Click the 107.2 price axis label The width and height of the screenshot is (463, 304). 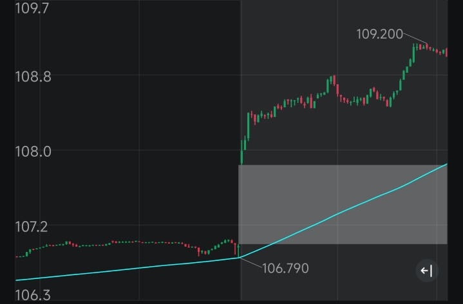[31, 227]
